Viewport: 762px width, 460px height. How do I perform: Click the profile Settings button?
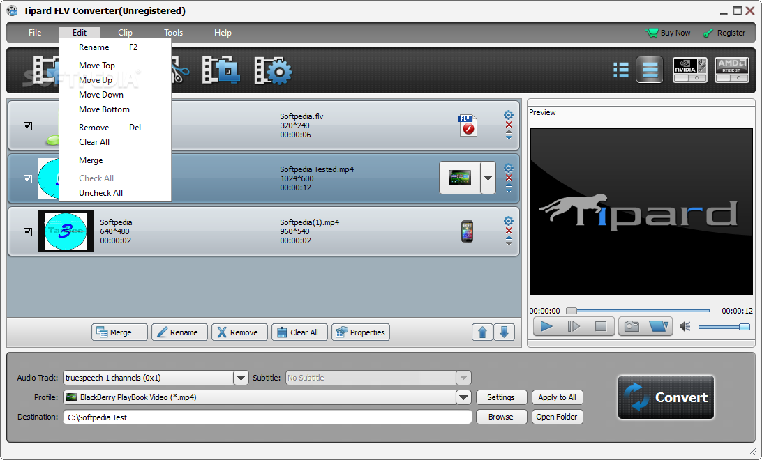(501, 397)
